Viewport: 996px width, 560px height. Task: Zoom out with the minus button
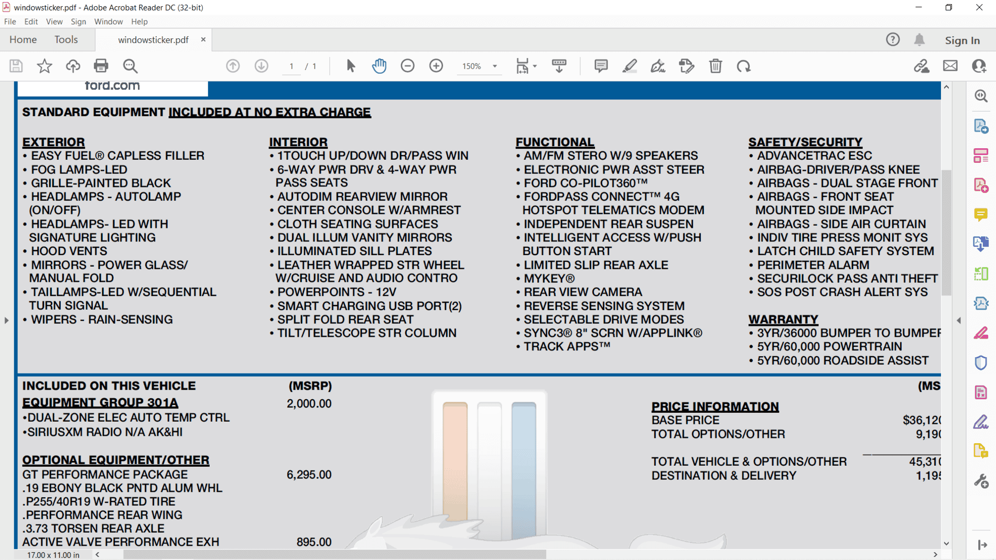pos(407,66)
